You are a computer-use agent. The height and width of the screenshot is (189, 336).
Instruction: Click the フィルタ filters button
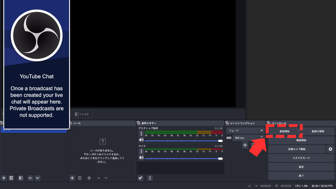[x=82, y=114]
